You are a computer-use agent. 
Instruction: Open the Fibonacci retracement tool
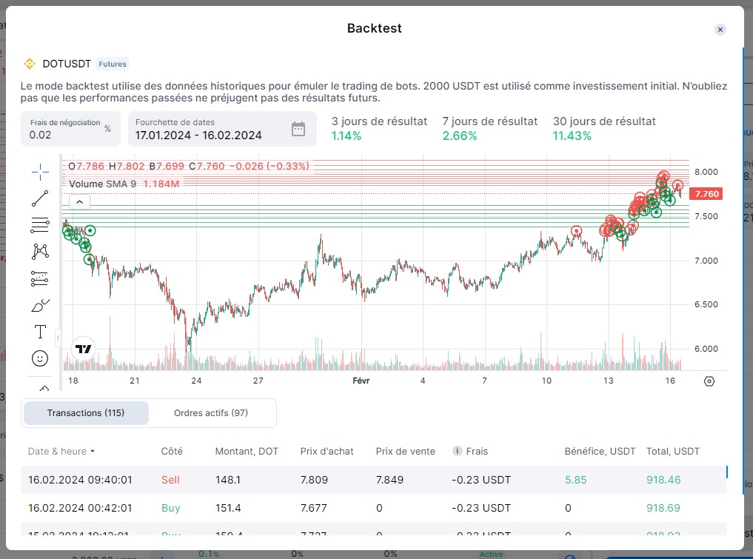click(x=40, y=225)
